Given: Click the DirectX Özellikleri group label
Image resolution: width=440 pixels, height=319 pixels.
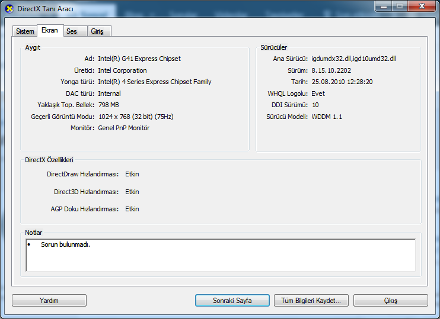Looking at the screenshot, I should (x=49, y=160).
